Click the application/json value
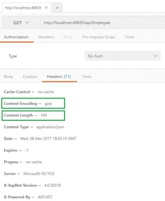Viewport: 165px width, 201px height. click(x=50, y=127)
